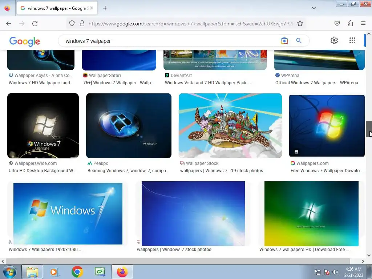Open the Action Center flag icon
Image resolution: width=372 pixels, height=279 pixels.
click(x=327, y=272)
